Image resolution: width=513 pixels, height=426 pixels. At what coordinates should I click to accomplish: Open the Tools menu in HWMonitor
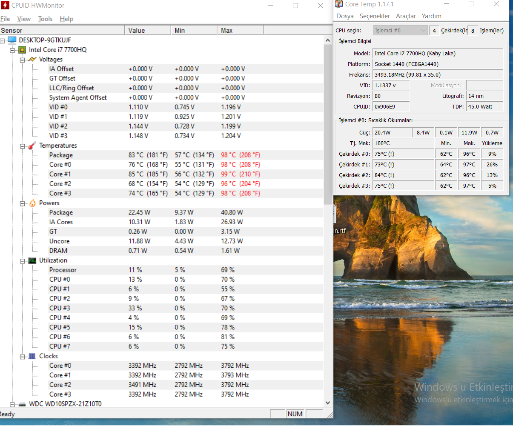click(45, 19)
